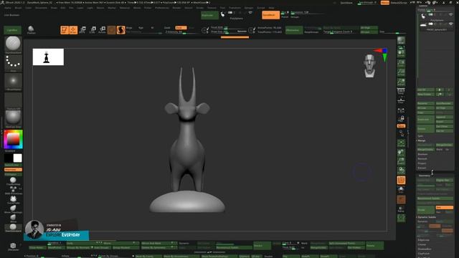Viewport: 459px width, 258px height.
Task: Select the IMM Primitives brush
Action: 13,190
